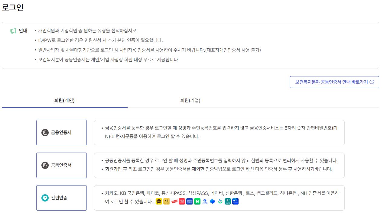This screenshot has width=384, height=213.
Task: Select the 뱅크샐러드 authentication icon
Action: coord(220,202)
